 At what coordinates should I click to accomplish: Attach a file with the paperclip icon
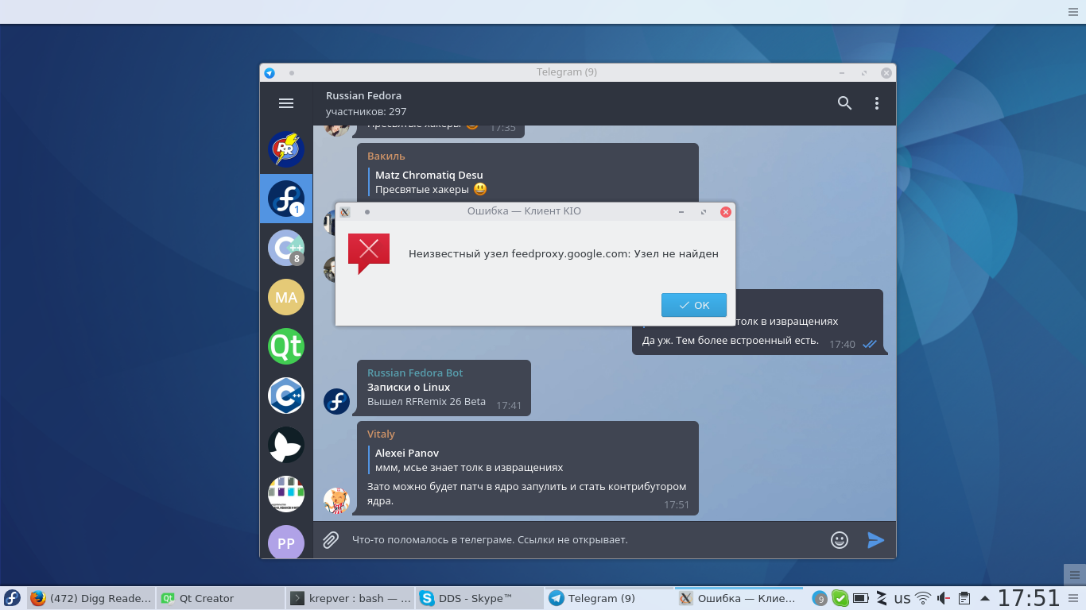tap(331, 540)
